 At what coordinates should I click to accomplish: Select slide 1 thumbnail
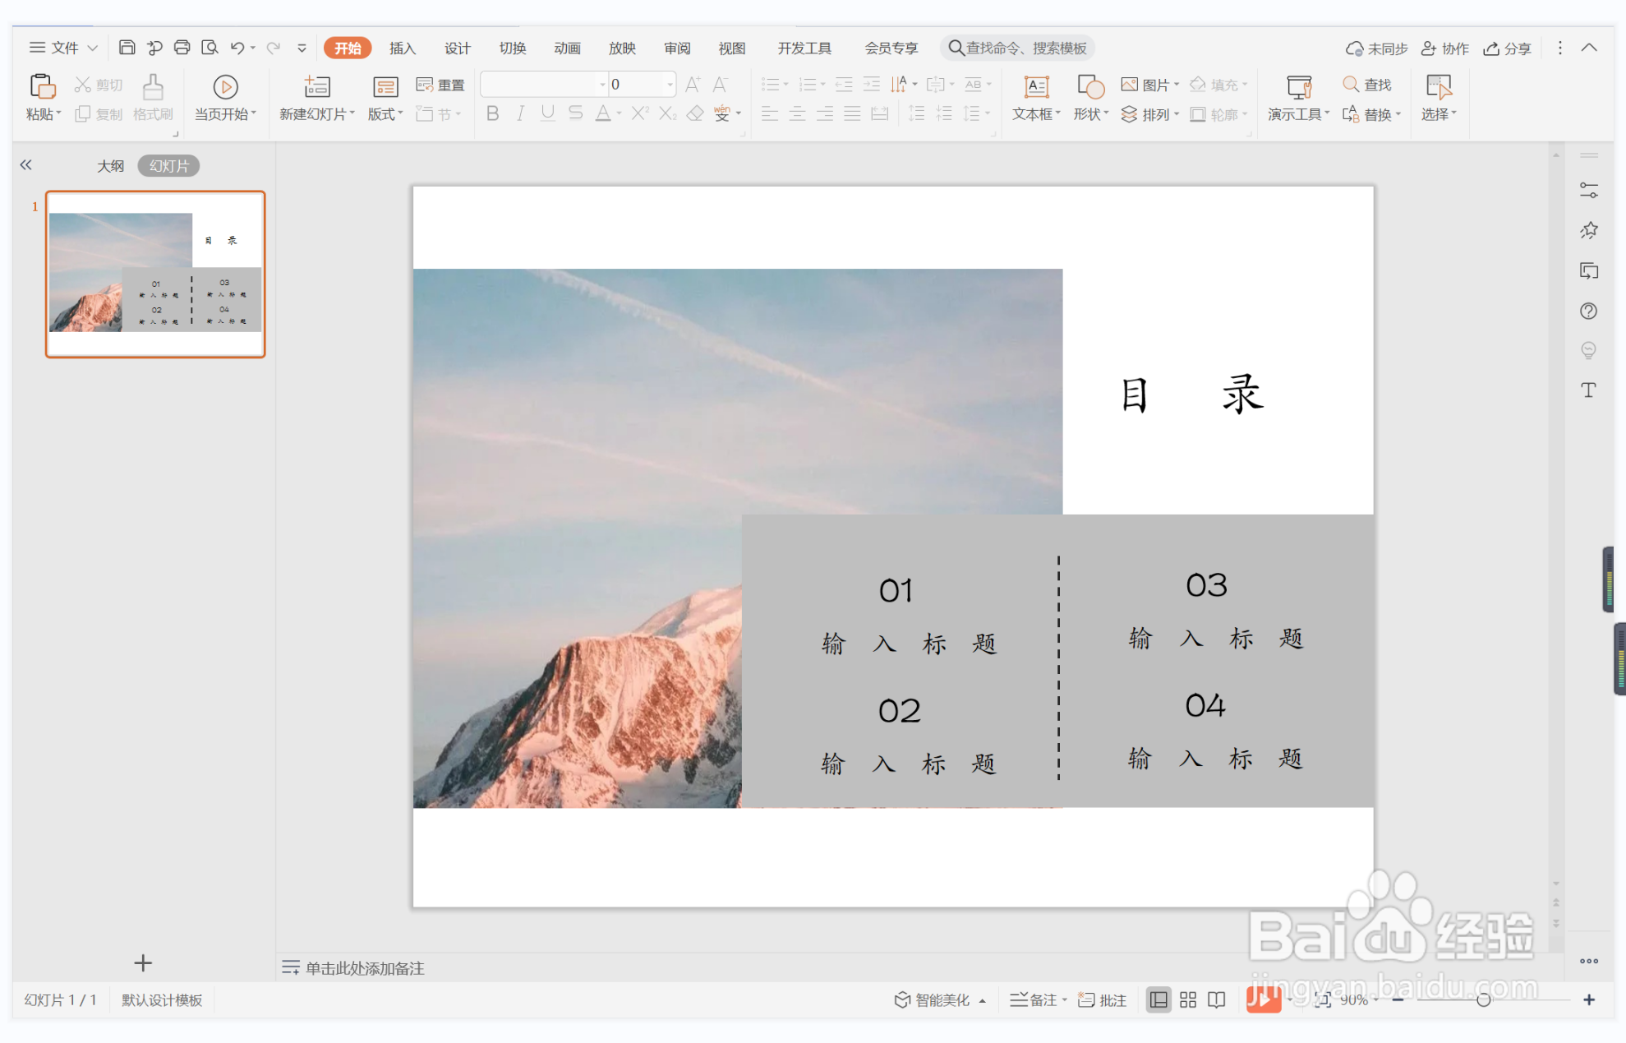(155, 274)
